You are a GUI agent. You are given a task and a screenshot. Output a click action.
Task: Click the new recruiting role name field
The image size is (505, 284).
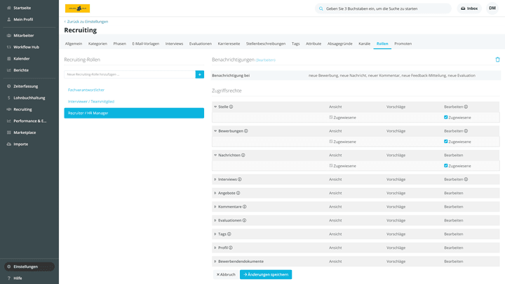(x=129, y=74)
